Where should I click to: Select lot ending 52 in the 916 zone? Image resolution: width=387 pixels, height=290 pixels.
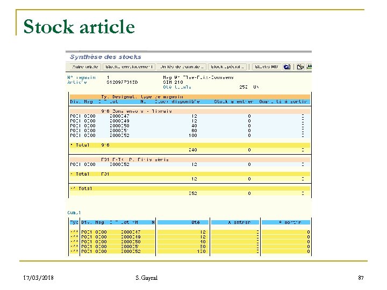click(x=119, y=135)
